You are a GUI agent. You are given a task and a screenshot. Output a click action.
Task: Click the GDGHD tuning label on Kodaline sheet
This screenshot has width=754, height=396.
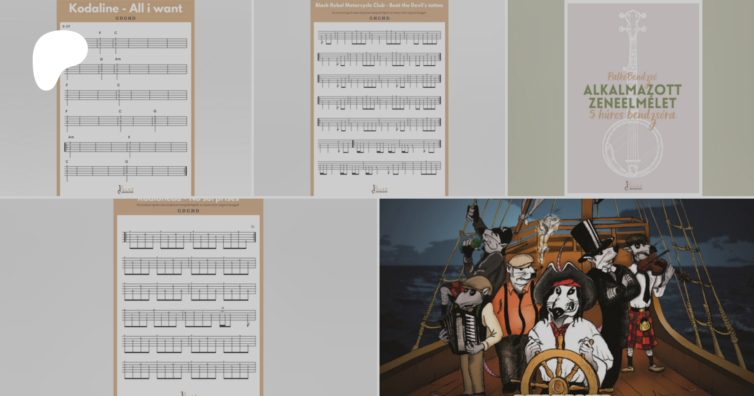pyautogui.click(x=125, y=18)
